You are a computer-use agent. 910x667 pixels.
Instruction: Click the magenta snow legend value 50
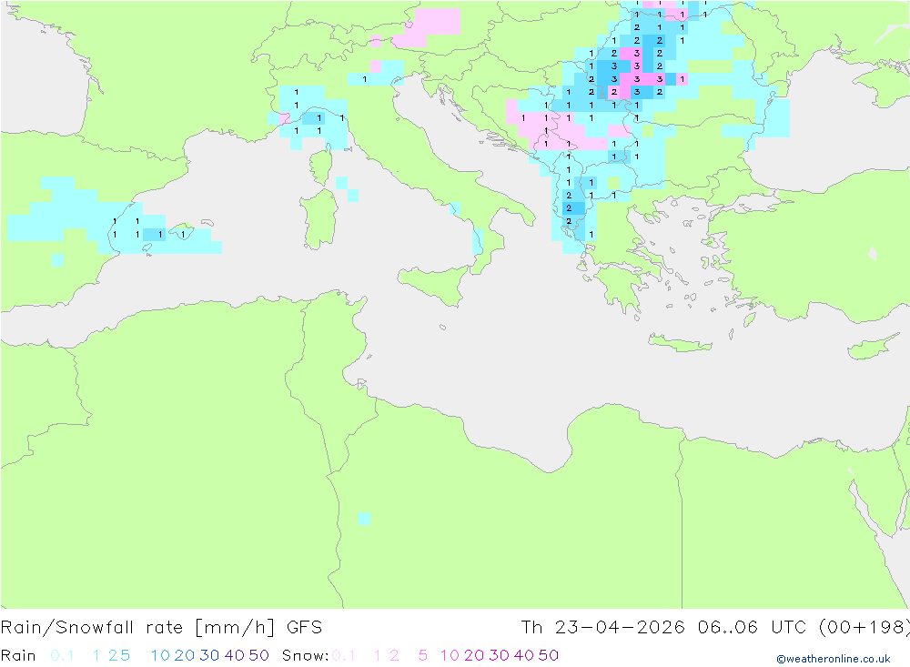click(549, 655)
